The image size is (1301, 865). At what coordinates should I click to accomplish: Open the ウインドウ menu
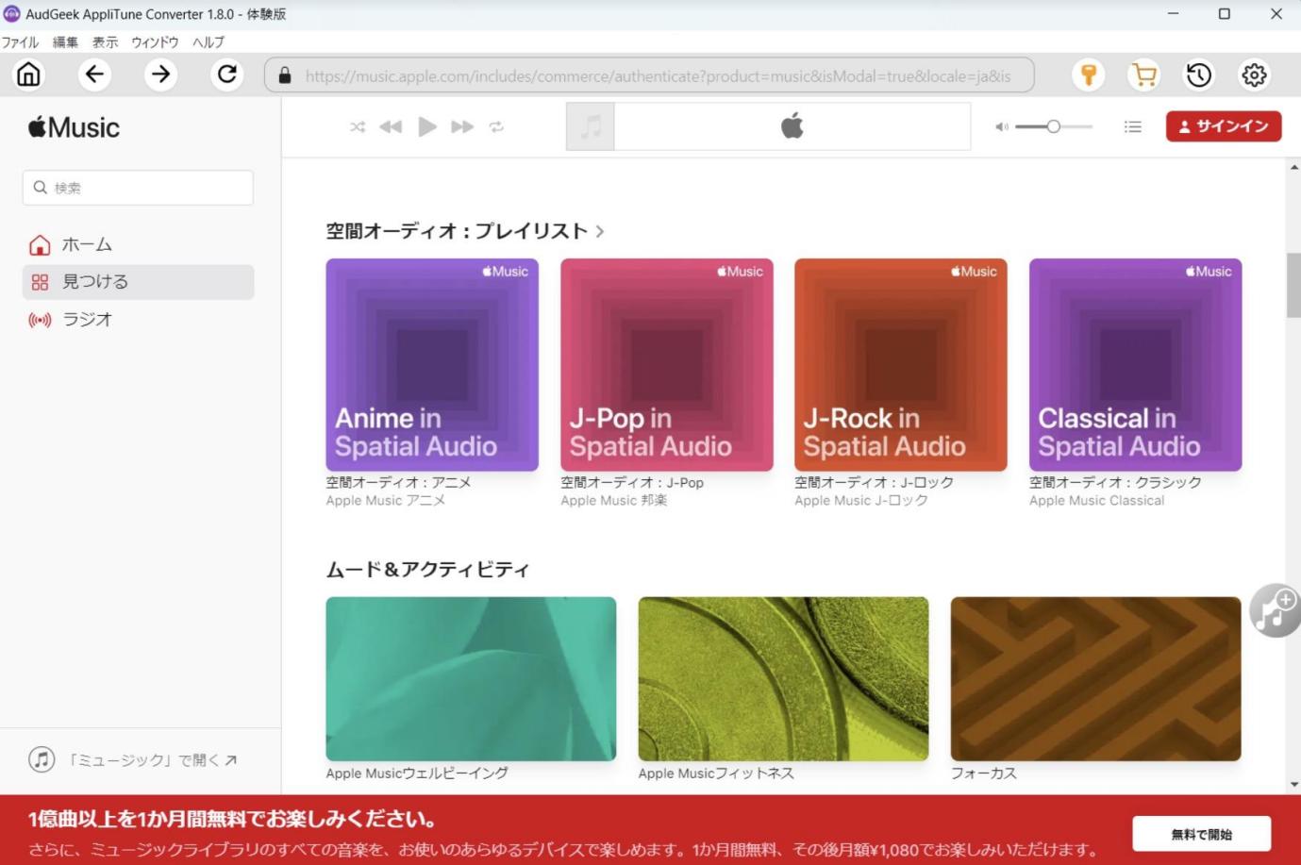(x=155, y=42)
